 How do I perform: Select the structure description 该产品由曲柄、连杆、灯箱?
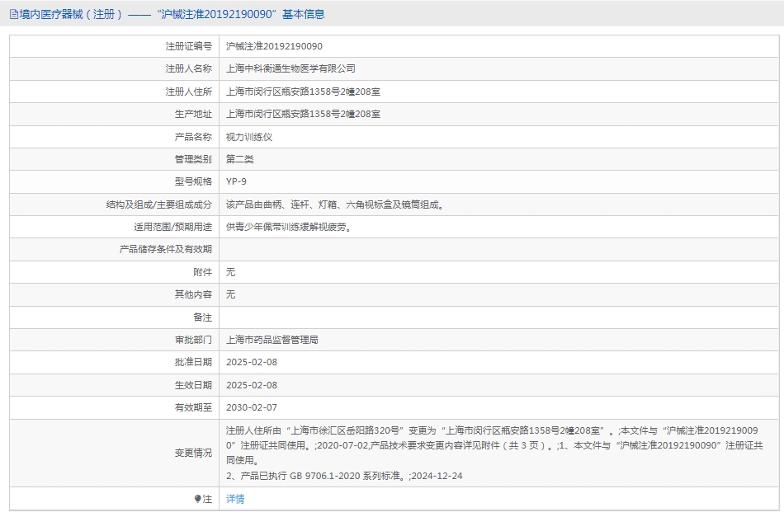click(335, 204)
